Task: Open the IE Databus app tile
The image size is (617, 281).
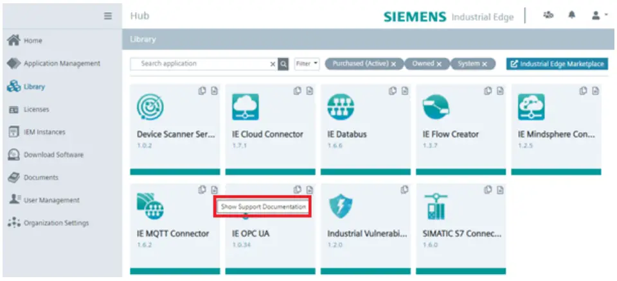Action: tap(366, 130)
